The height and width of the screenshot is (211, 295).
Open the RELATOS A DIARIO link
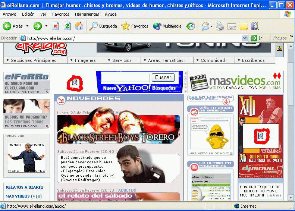tap(25, 187)
